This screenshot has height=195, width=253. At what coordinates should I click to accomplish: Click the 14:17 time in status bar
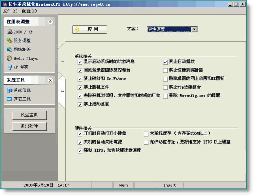click(64, 185)
